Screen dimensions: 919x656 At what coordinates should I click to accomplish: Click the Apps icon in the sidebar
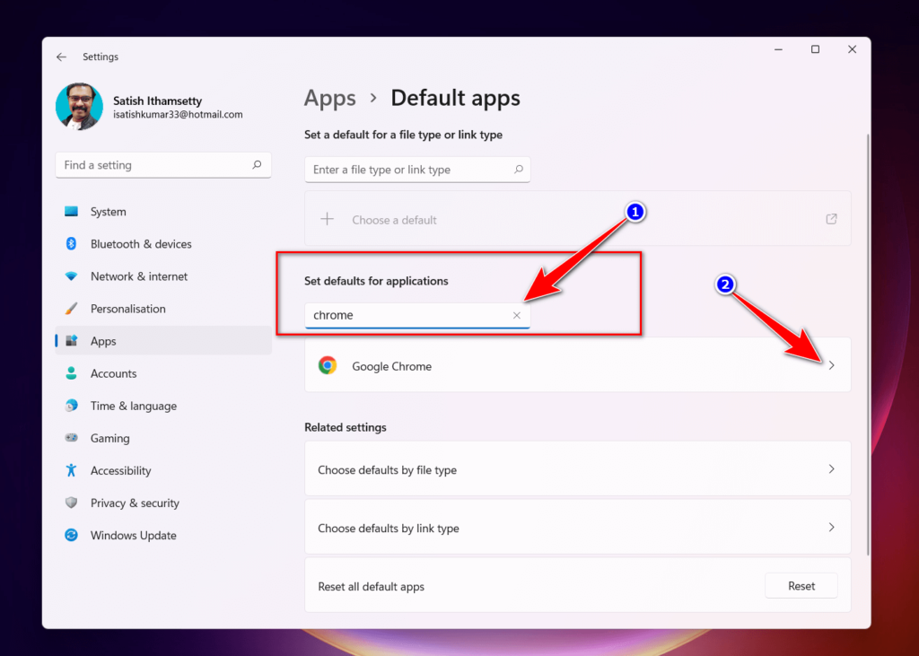72,341
